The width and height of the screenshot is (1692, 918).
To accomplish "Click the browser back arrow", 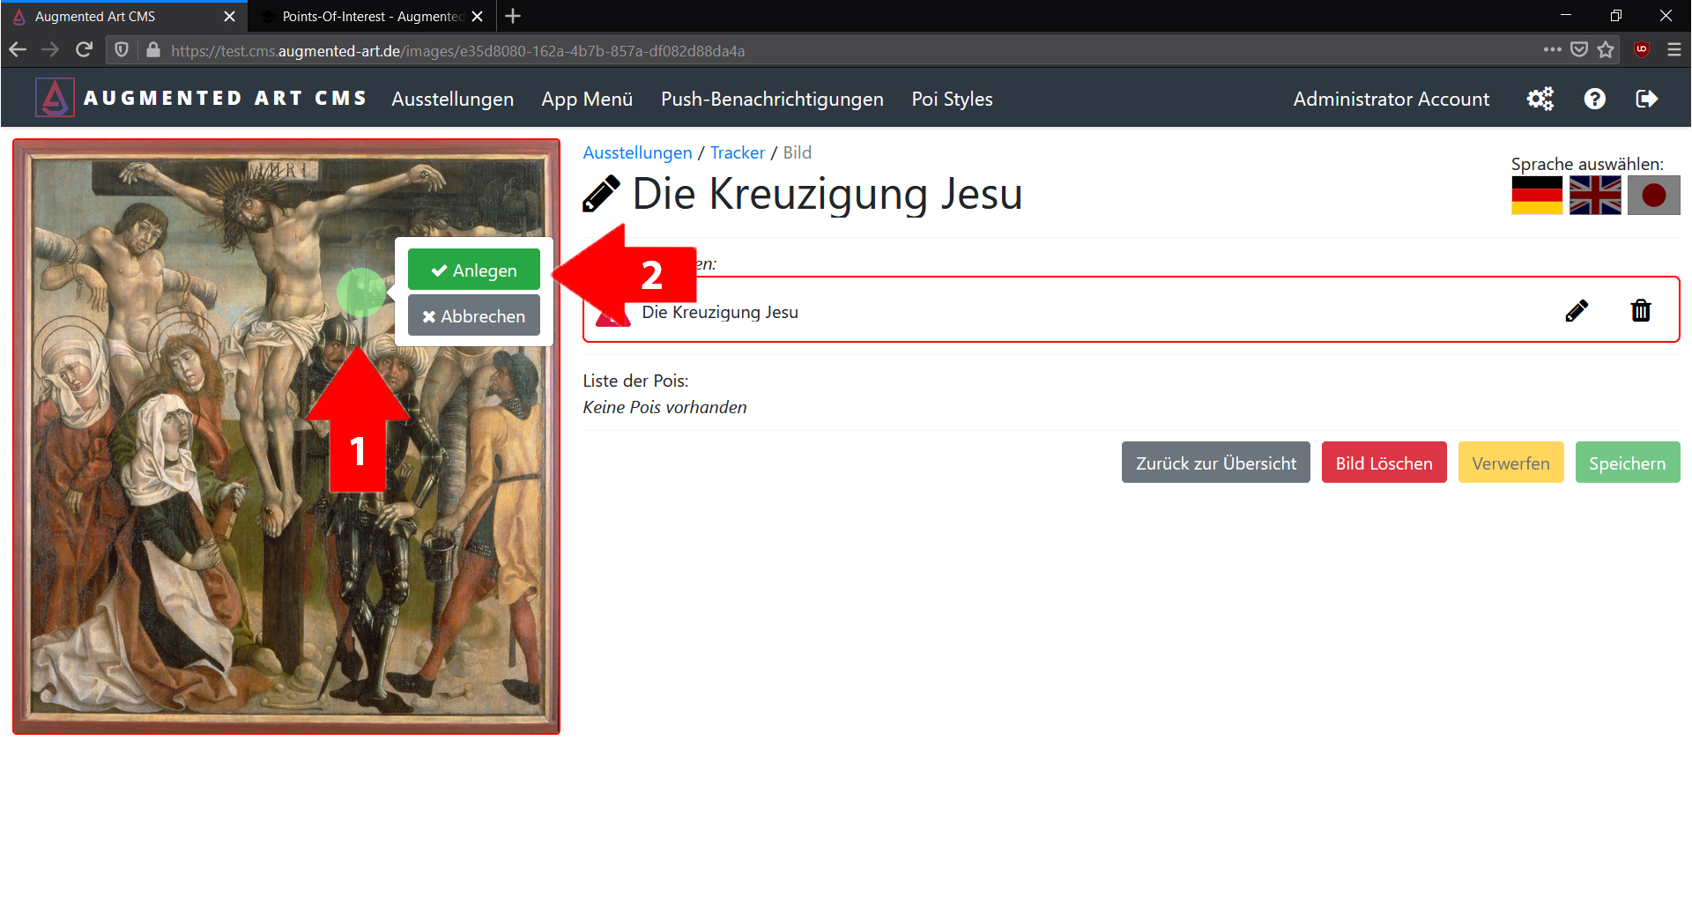I will point(18,50).
